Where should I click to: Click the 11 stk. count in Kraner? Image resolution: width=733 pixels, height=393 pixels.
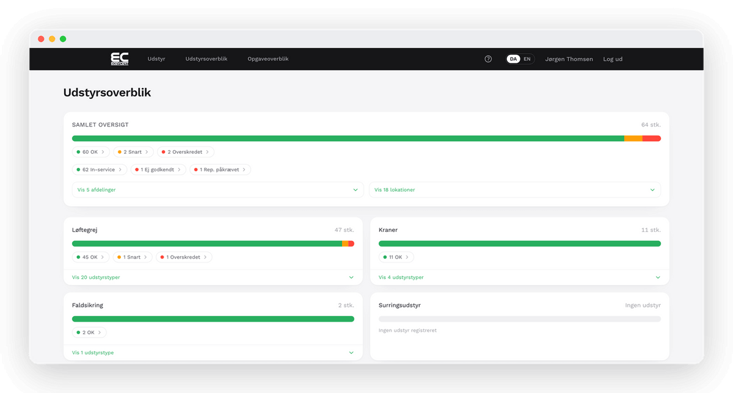coord(651,230)
